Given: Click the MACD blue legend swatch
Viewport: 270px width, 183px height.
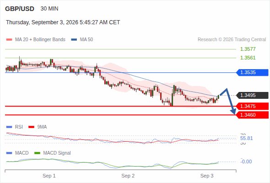Looking at the screenshot, I should coord(9,153).
